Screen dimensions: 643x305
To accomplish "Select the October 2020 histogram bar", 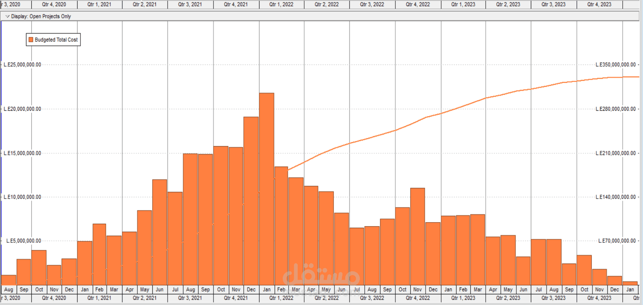I will pos(39,268).
